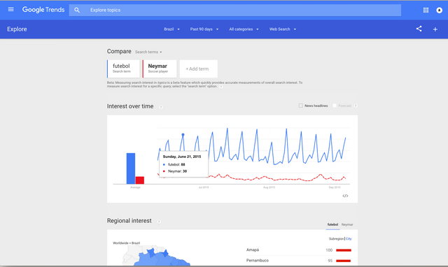Open the Past 90 days dropdown

click(x=204, y=29)
